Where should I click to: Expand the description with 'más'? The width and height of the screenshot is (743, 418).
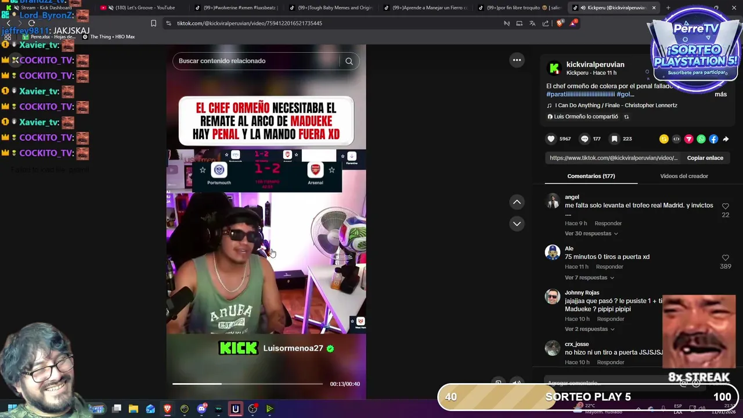click(720, 94)
